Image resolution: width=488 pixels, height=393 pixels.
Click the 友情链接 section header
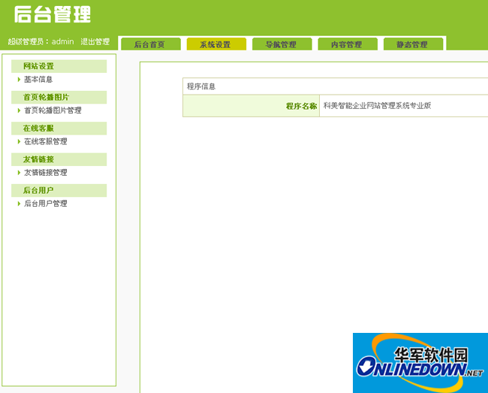[x=59, y=159]
